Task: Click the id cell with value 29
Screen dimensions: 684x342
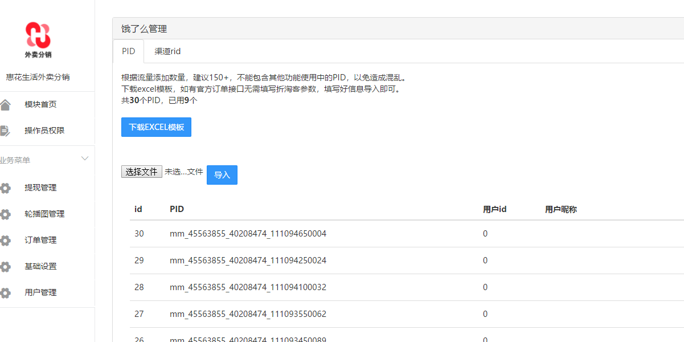Action: tap(140, 260)
